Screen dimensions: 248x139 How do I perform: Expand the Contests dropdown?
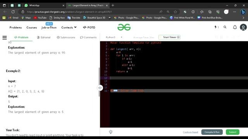69,27
